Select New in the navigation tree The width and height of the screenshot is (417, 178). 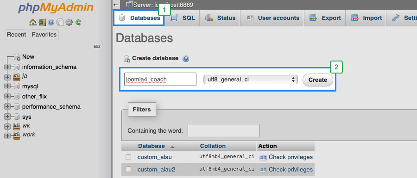(x=28, y=57)
